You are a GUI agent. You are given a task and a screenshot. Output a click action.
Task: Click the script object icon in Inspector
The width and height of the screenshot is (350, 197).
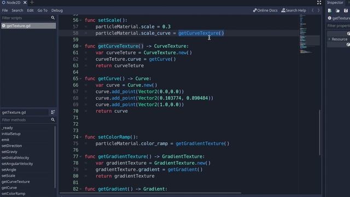click(x=330, y=18)
